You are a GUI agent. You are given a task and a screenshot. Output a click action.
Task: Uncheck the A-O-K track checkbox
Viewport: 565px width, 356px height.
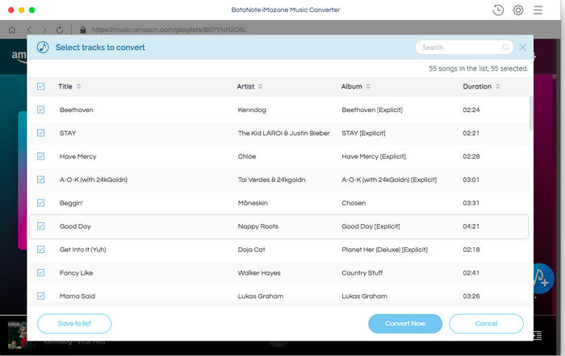pyautogui.click(x=40, y=180)
